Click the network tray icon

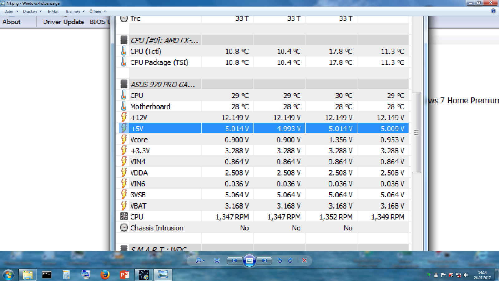[458, 275]
